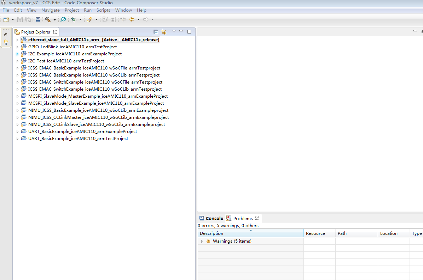This screenshot has width=423, height=280.
Task: Open the Forward history dropdown arrow
Action: (152, 19)
